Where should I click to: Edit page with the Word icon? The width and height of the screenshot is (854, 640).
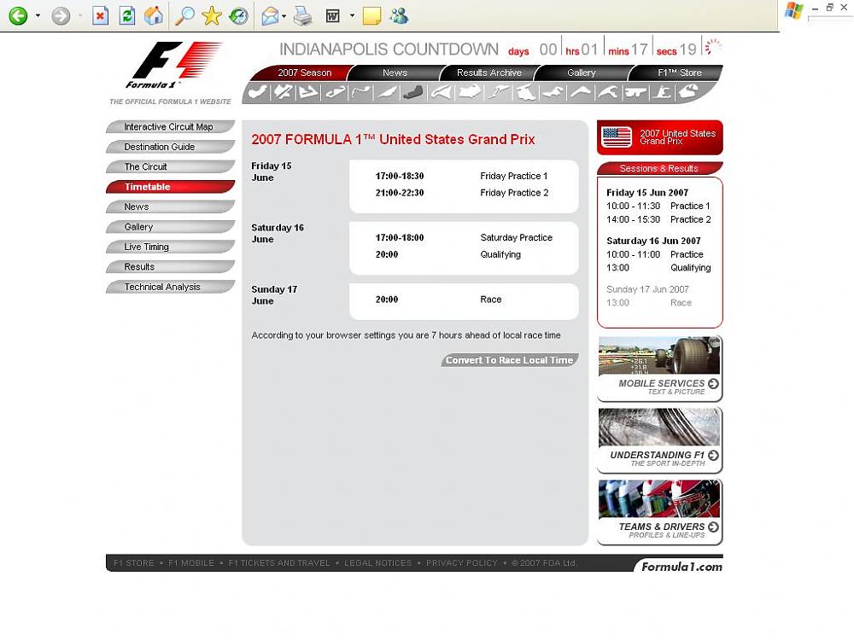[333, 15]
